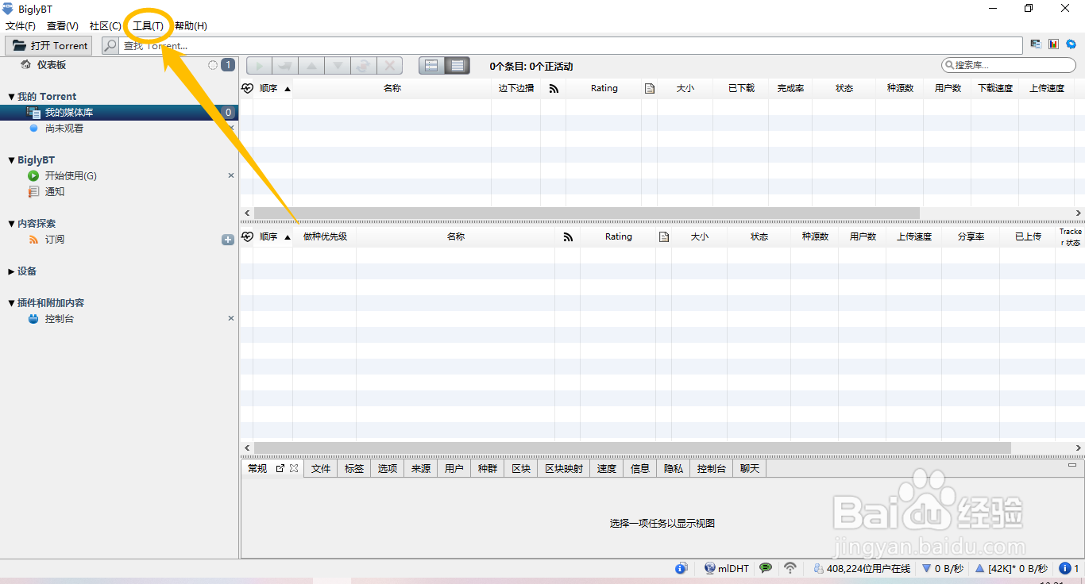Screen dimensions: 1085x584
Task: Click the home icon next to 仪表板
Action: point(26,64)
